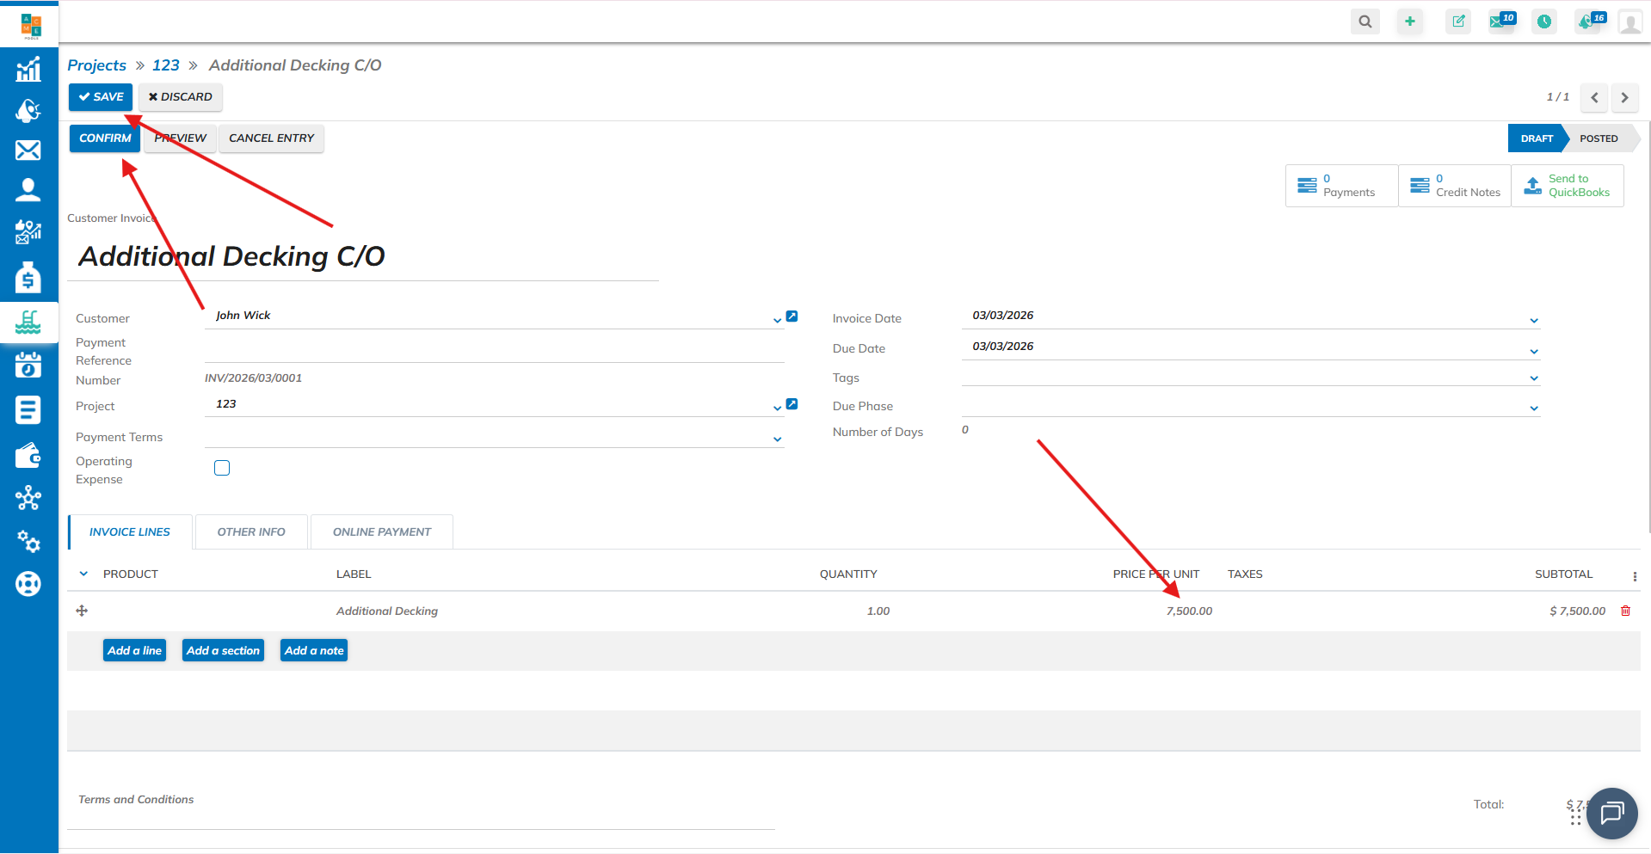Screen dimensions: 1651x854
Task: Open the envelope icon in left sidebar
Action: point(28,151)
